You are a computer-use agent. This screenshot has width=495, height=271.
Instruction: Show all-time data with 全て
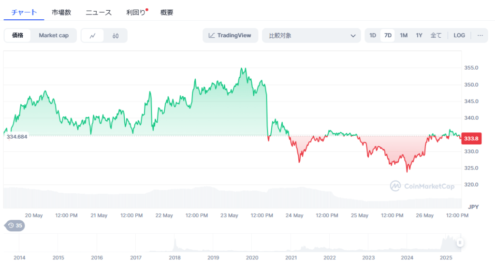click(x=436, y=35)
